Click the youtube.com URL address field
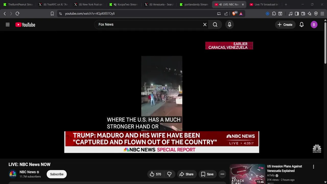Screen dimensions: 327x184 point(138,14)
